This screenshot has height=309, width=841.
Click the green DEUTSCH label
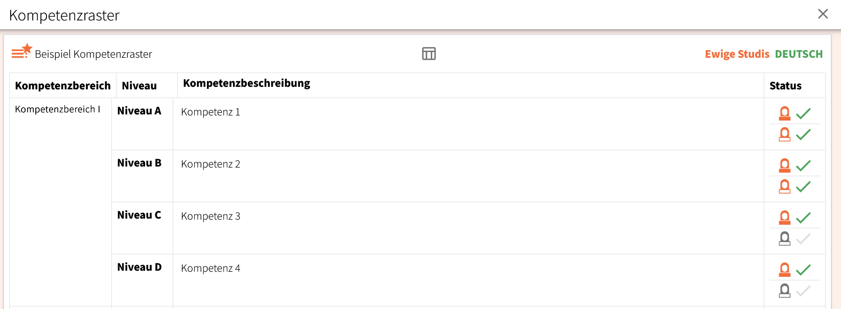point(799,54)
